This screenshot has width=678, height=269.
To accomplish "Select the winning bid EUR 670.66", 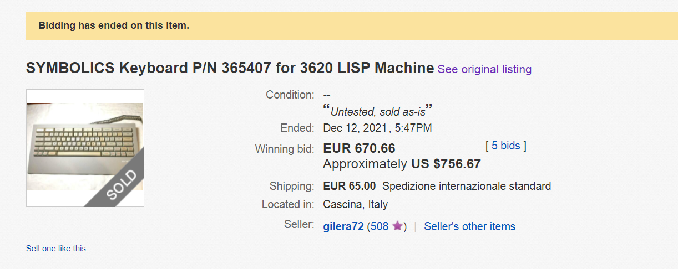I will tap(359, 148).
